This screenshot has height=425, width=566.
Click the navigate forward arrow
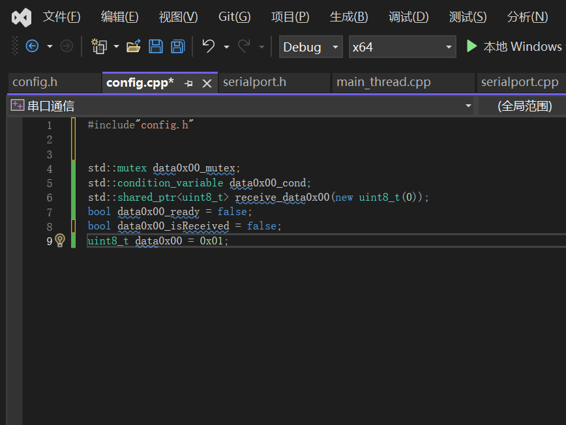(67, 46)
